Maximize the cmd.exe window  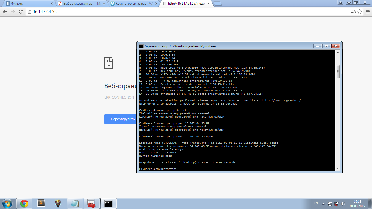click(x=327, y=46)
